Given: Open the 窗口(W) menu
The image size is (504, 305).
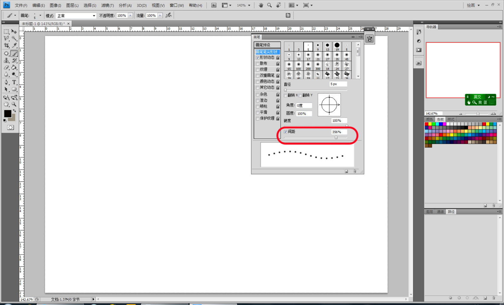Looking at the screenshot, I should point(177,5).
